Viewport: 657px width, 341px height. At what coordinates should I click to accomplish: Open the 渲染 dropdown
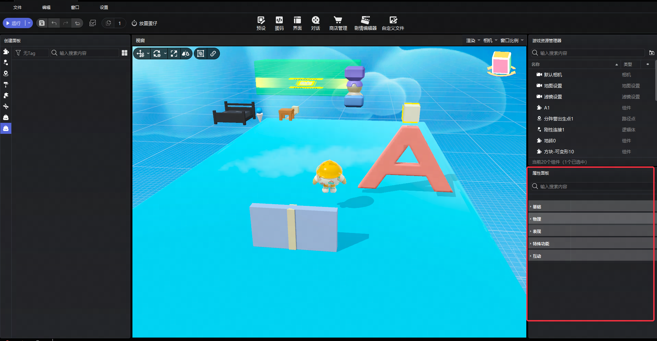pos(473,40)
